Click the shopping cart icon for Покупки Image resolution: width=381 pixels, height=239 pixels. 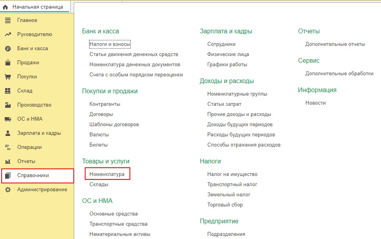click(x=8, y=77)
